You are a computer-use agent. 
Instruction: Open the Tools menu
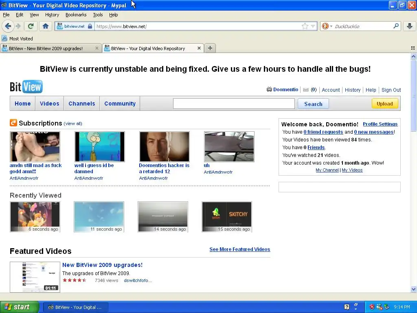point(98,15)
